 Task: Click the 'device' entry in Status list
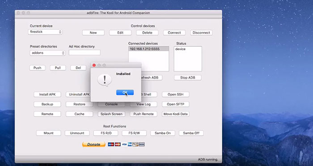(180, 49)
